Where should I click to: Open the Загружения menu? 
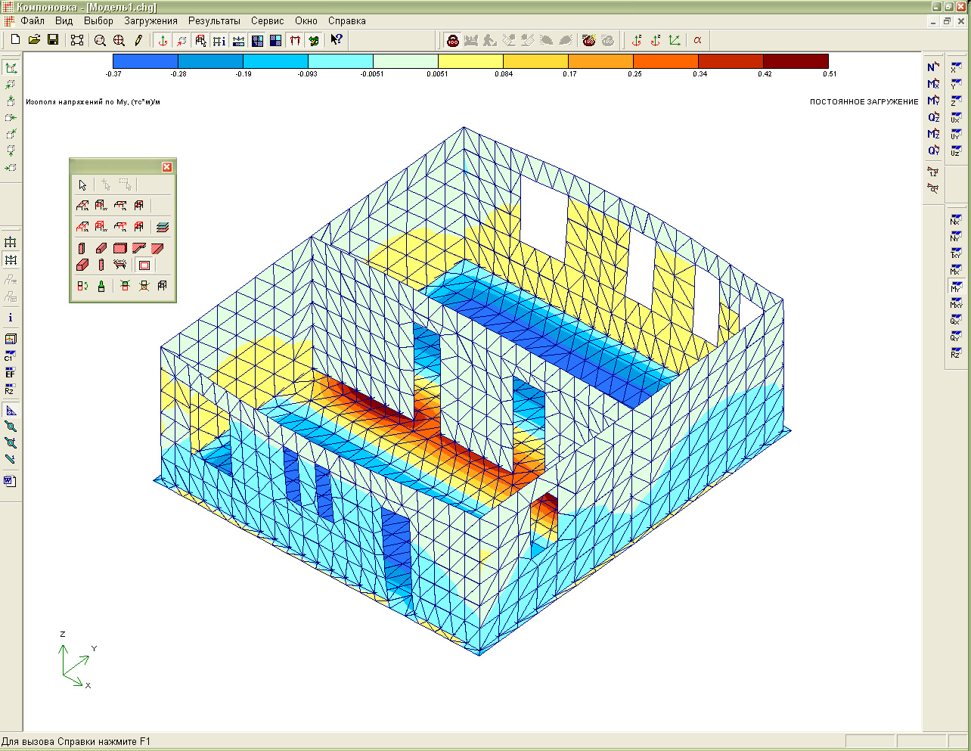coord(151,21)
